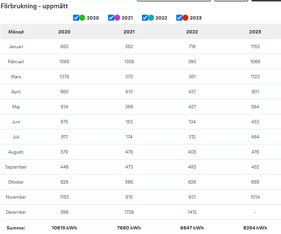The width and height of the screenshot is (281, 234).
Task: Click the red 2023 color circle
Action: [185, 18]
